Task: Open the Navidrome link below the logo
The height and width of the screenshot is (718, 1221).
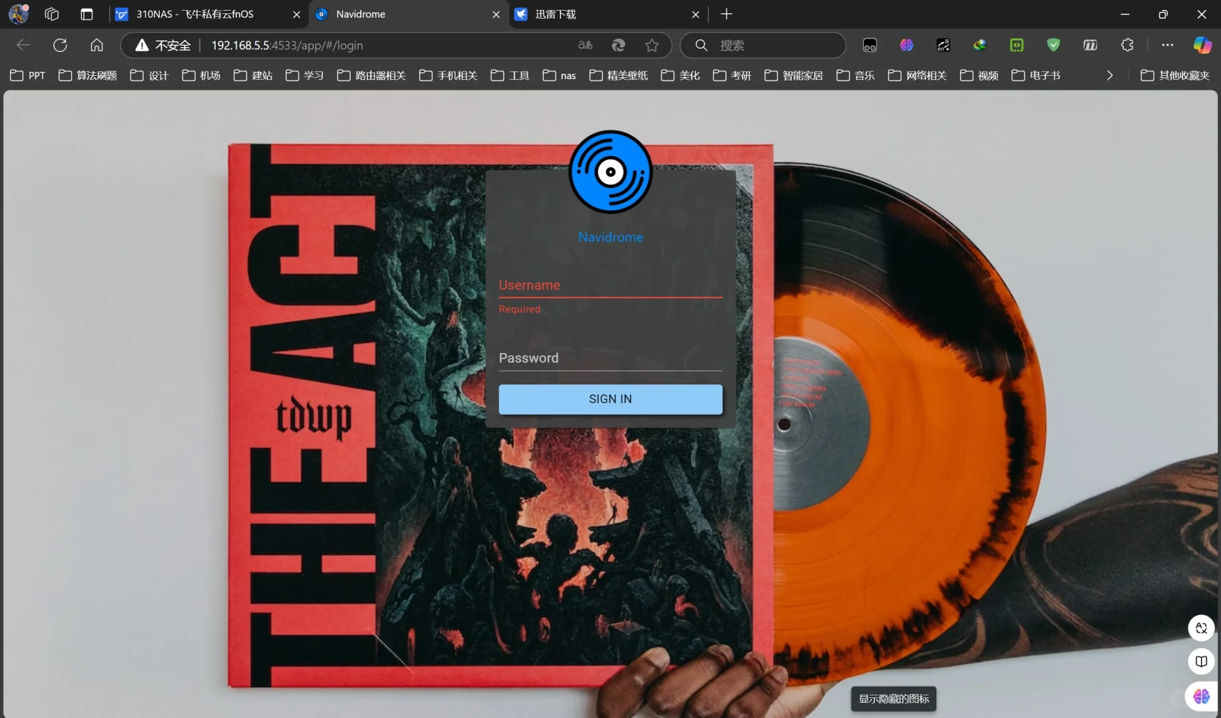Action: (x=610, y=237)
